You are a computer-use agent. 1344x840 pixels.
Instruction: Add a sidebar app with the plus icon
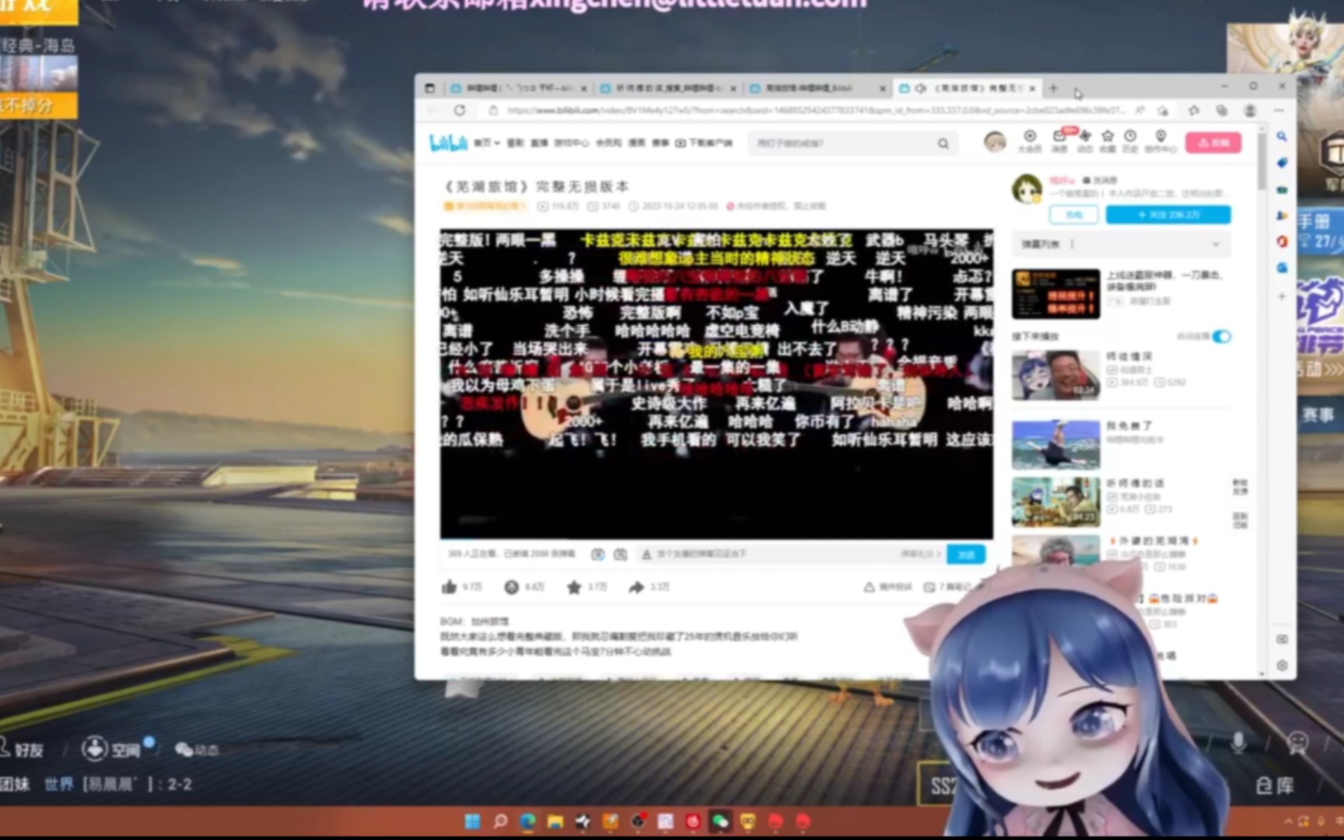[x=1282, y=296]
